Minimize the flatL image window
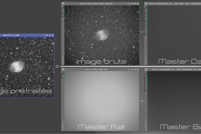 pyautogui.click(x=129, y=69)
